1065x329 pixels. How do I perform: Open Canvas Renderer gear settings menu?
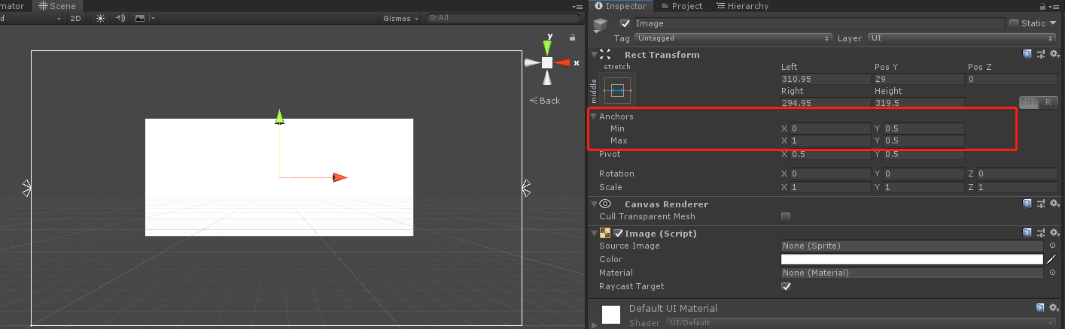1054,204
